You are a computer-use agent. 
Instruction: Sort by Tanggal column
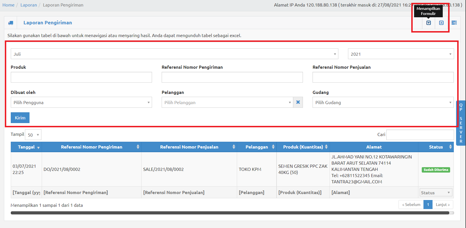(x=26, y=147)
